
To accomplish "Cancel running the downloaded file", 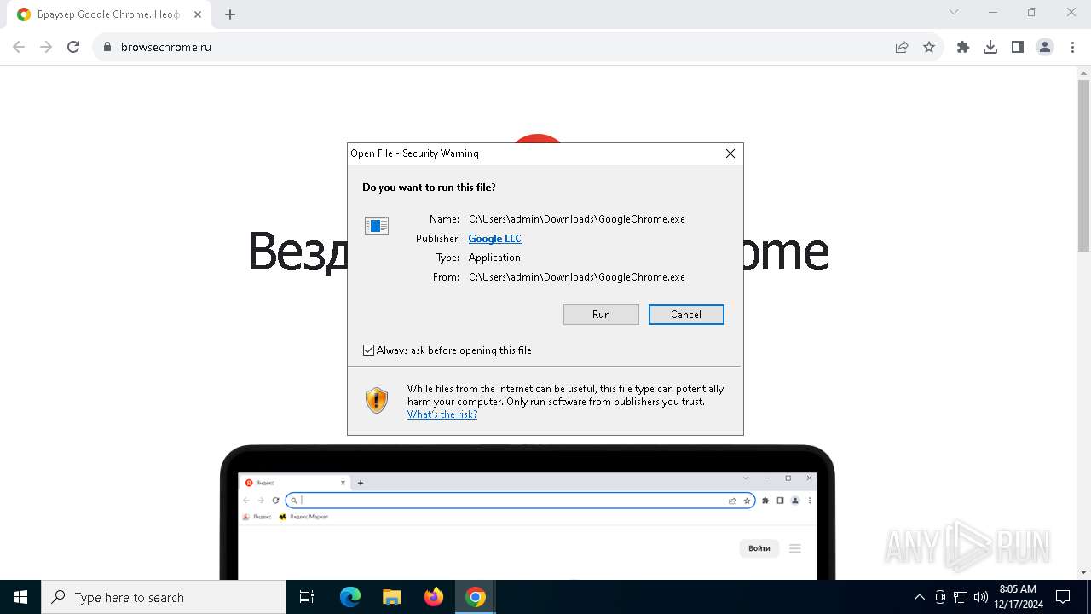I will click(x=686, y=315).
